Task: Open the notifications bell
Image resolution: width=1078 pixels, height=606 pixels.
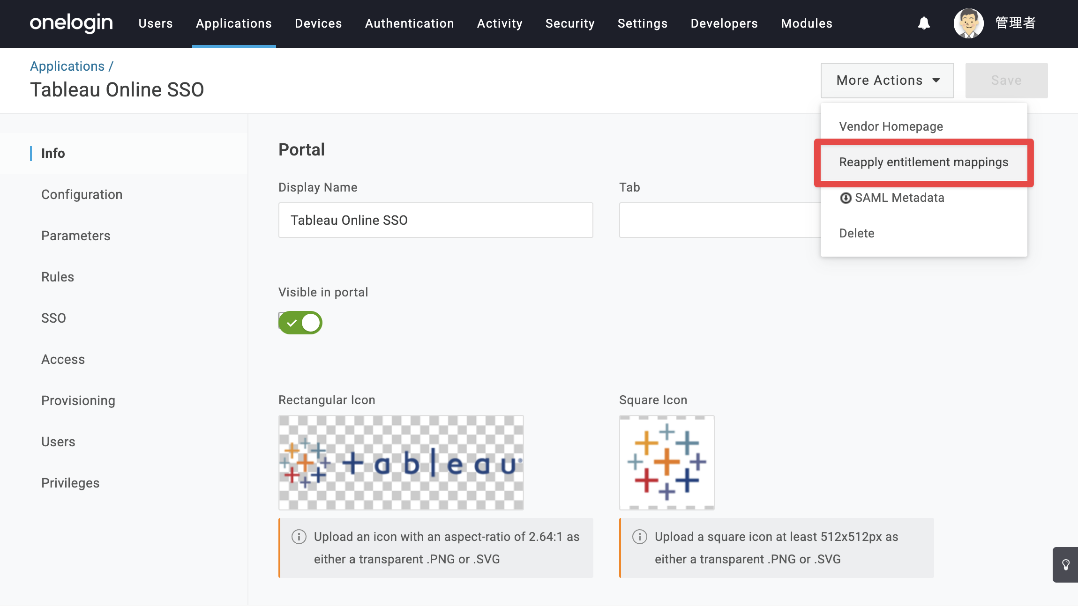Action: (x=924, y=23)
